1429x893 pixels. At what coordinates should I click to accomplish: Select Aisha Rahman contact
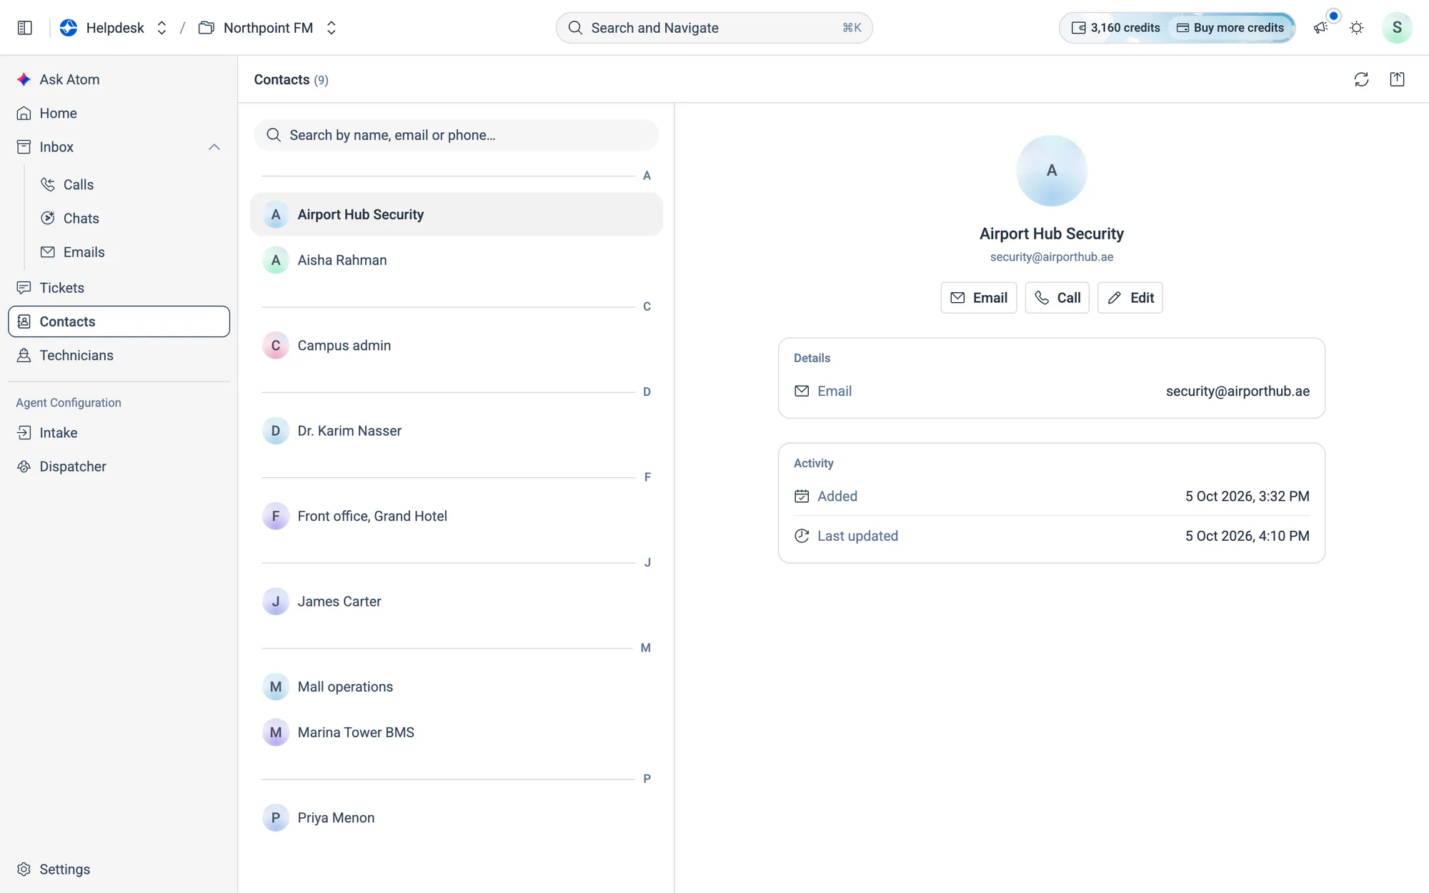point(456,260)
